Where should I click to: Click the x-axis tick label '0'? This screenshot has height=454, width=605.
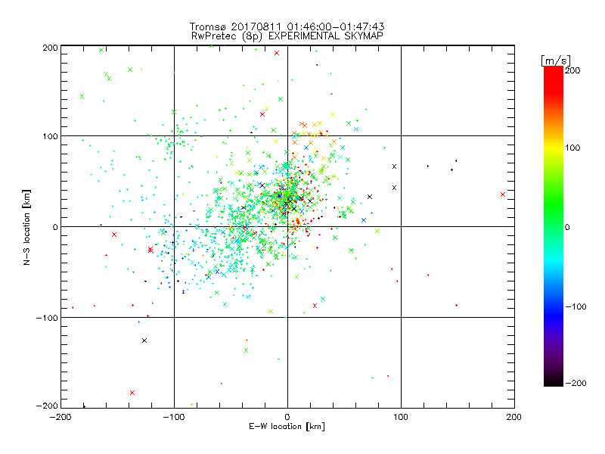287,417
